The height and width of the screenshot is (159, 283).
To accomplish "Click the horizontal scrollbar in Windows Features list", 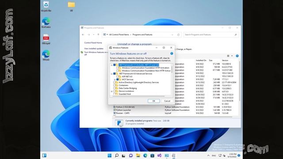I will pos(138,96).
